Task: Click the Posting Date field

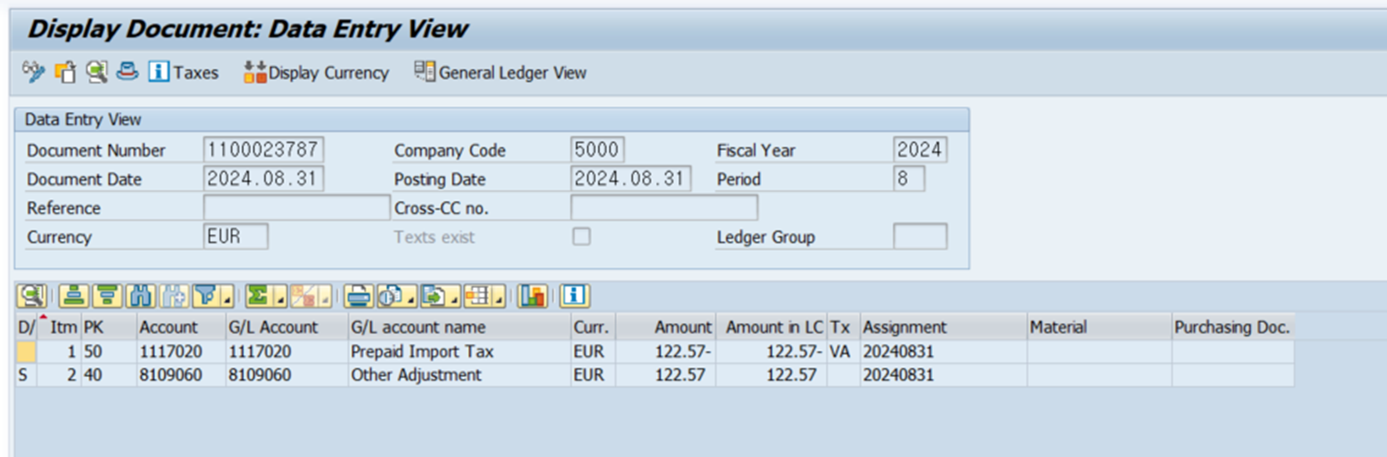Action: click(630, 178)
